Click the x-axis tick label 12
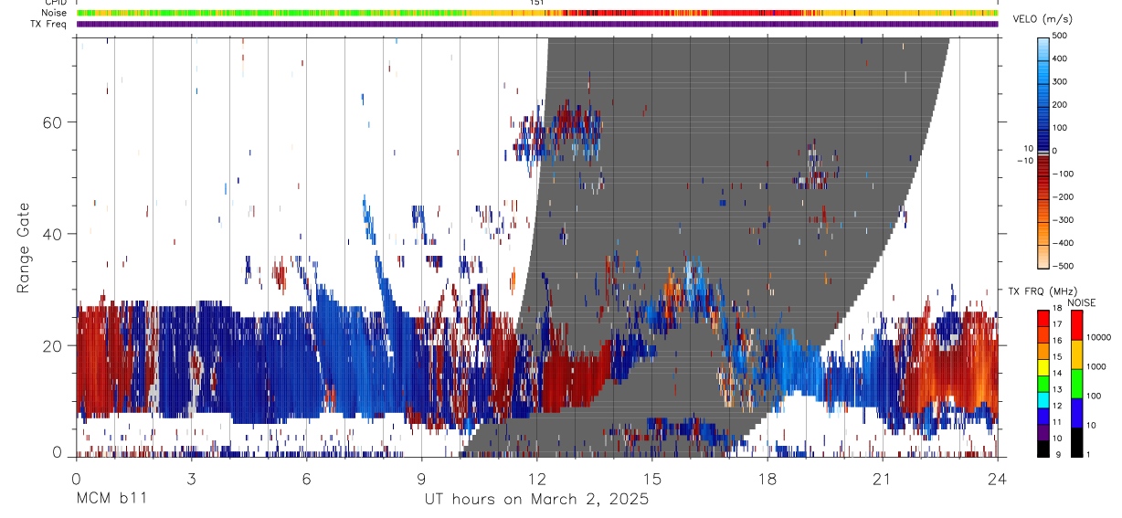1122x518 pixels. tap(536, 479)
